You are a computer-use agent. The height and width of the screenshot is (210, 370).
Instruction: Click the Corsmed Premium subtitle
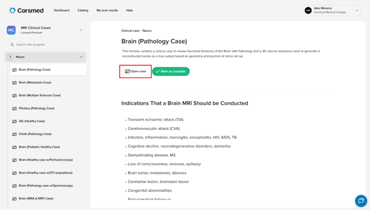31,33
